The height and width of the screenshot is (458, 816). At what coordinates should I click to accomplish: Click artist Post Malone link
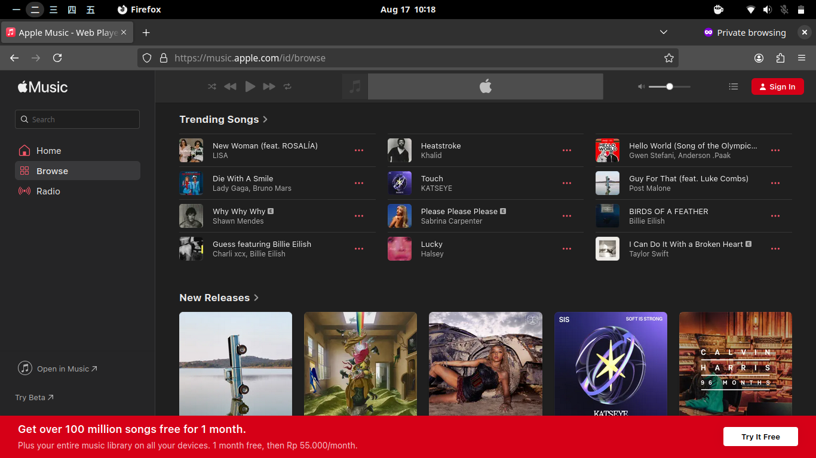(650, 188)
